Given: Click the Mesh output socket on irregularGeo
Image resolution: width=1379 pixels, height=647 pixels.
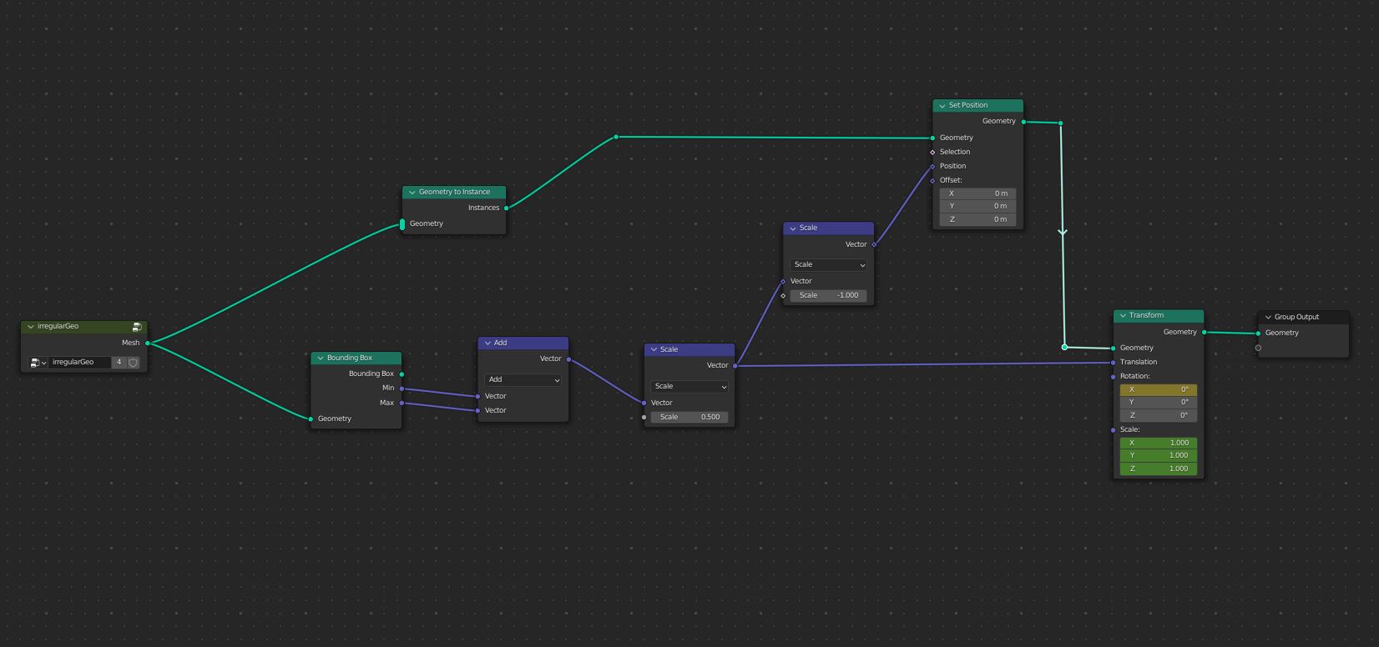Looking at the screenshot, I should [x=148, y=344].
